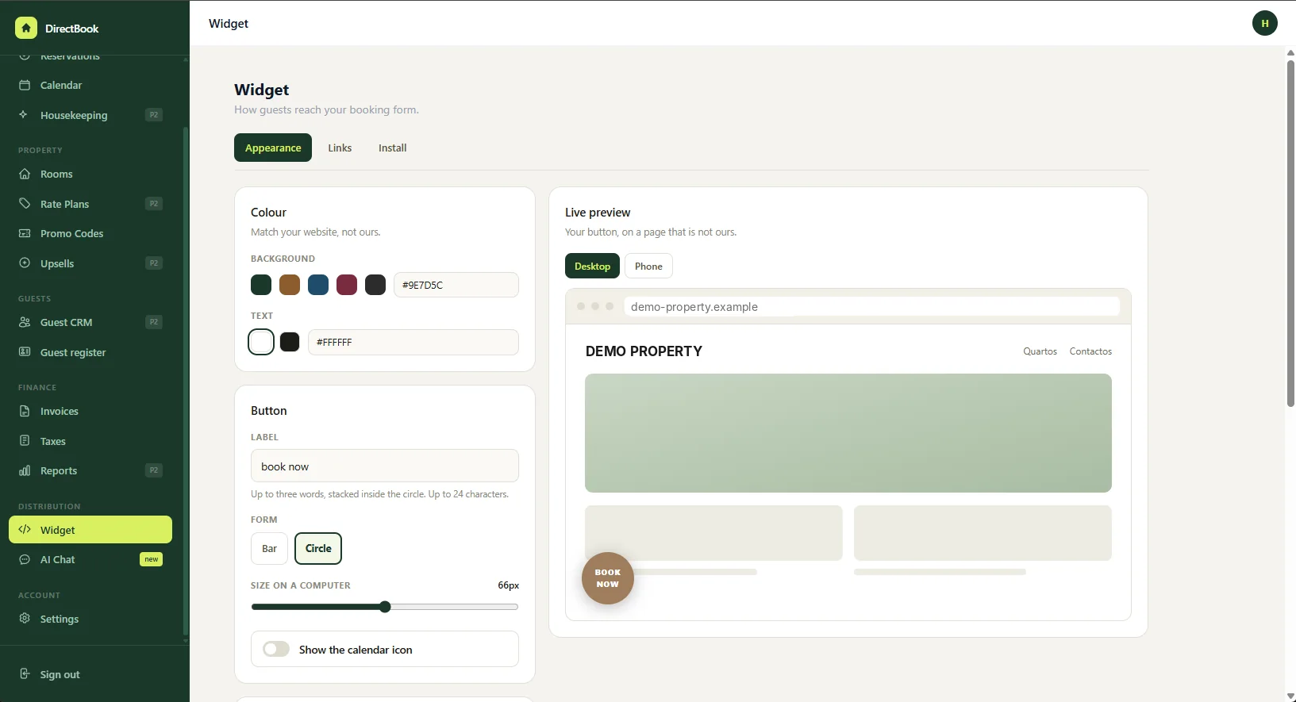Click the background hex colour field

[456, 285]
